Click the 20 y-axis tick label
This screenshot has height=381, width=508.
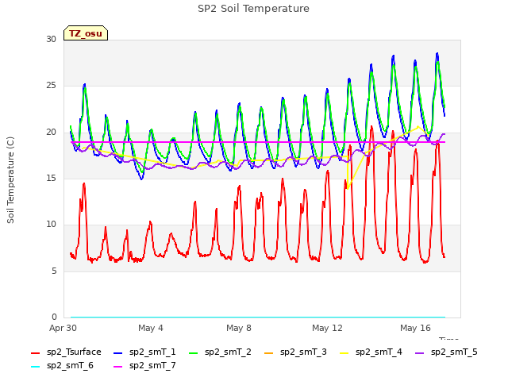point(51,132)
